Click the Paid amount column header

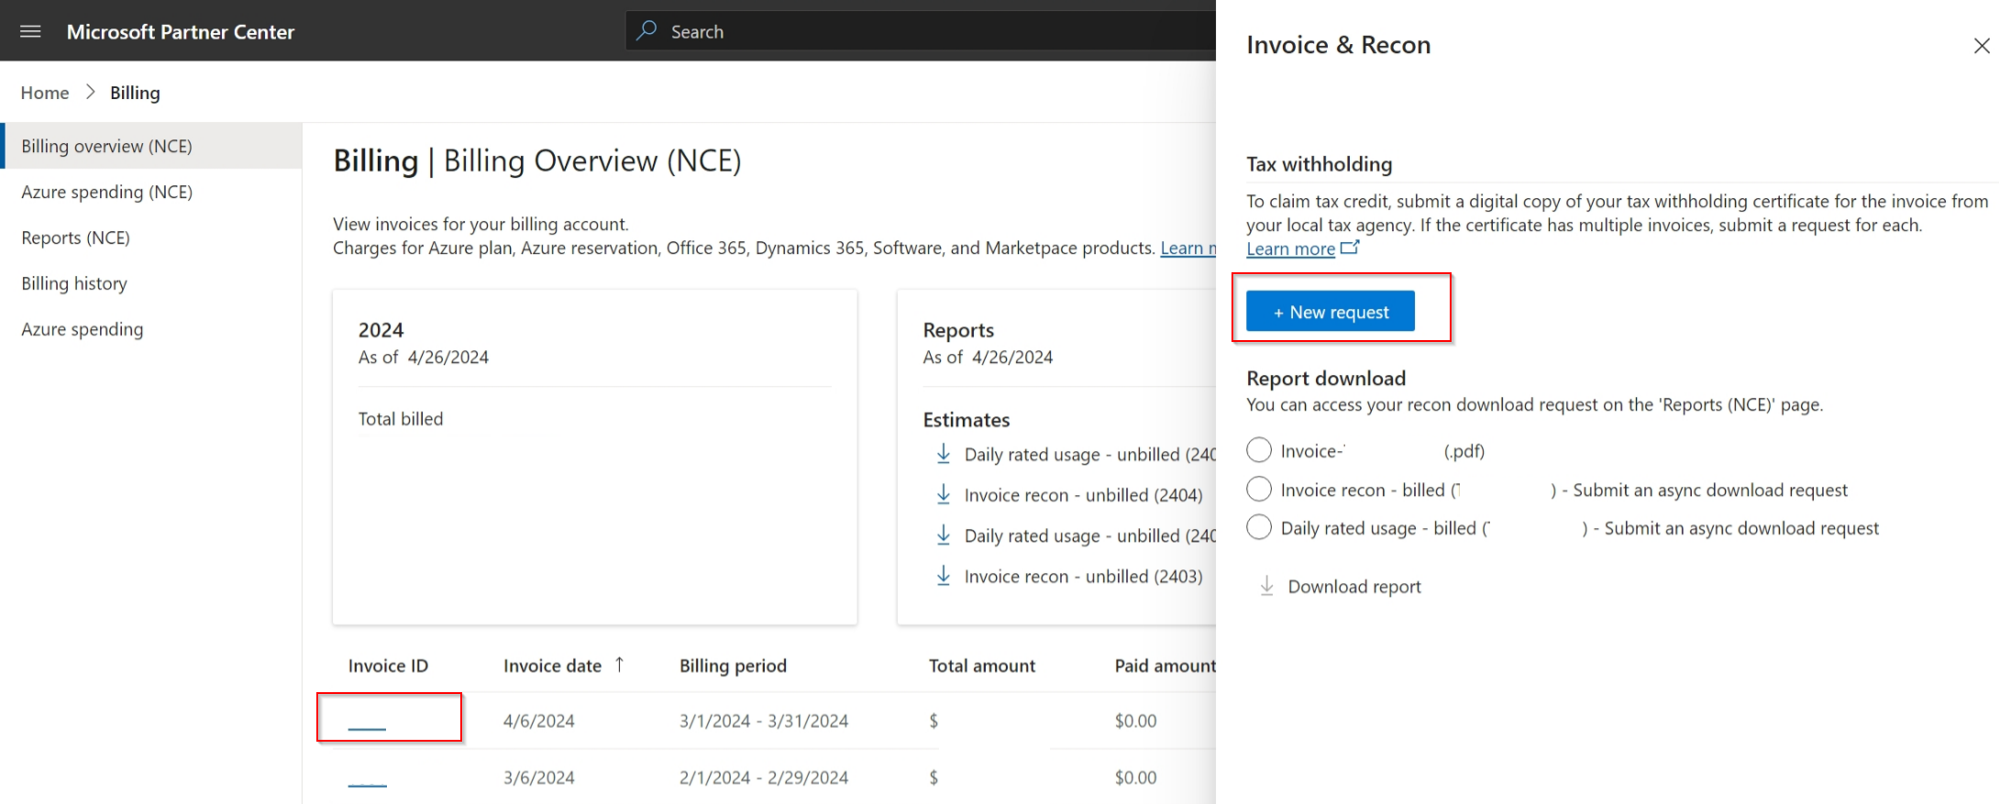click(x=1165, y=666)
